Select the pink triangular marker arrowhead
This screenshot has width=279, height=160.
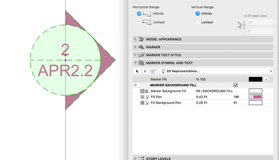pyautogui.click(x=107, y=60)
